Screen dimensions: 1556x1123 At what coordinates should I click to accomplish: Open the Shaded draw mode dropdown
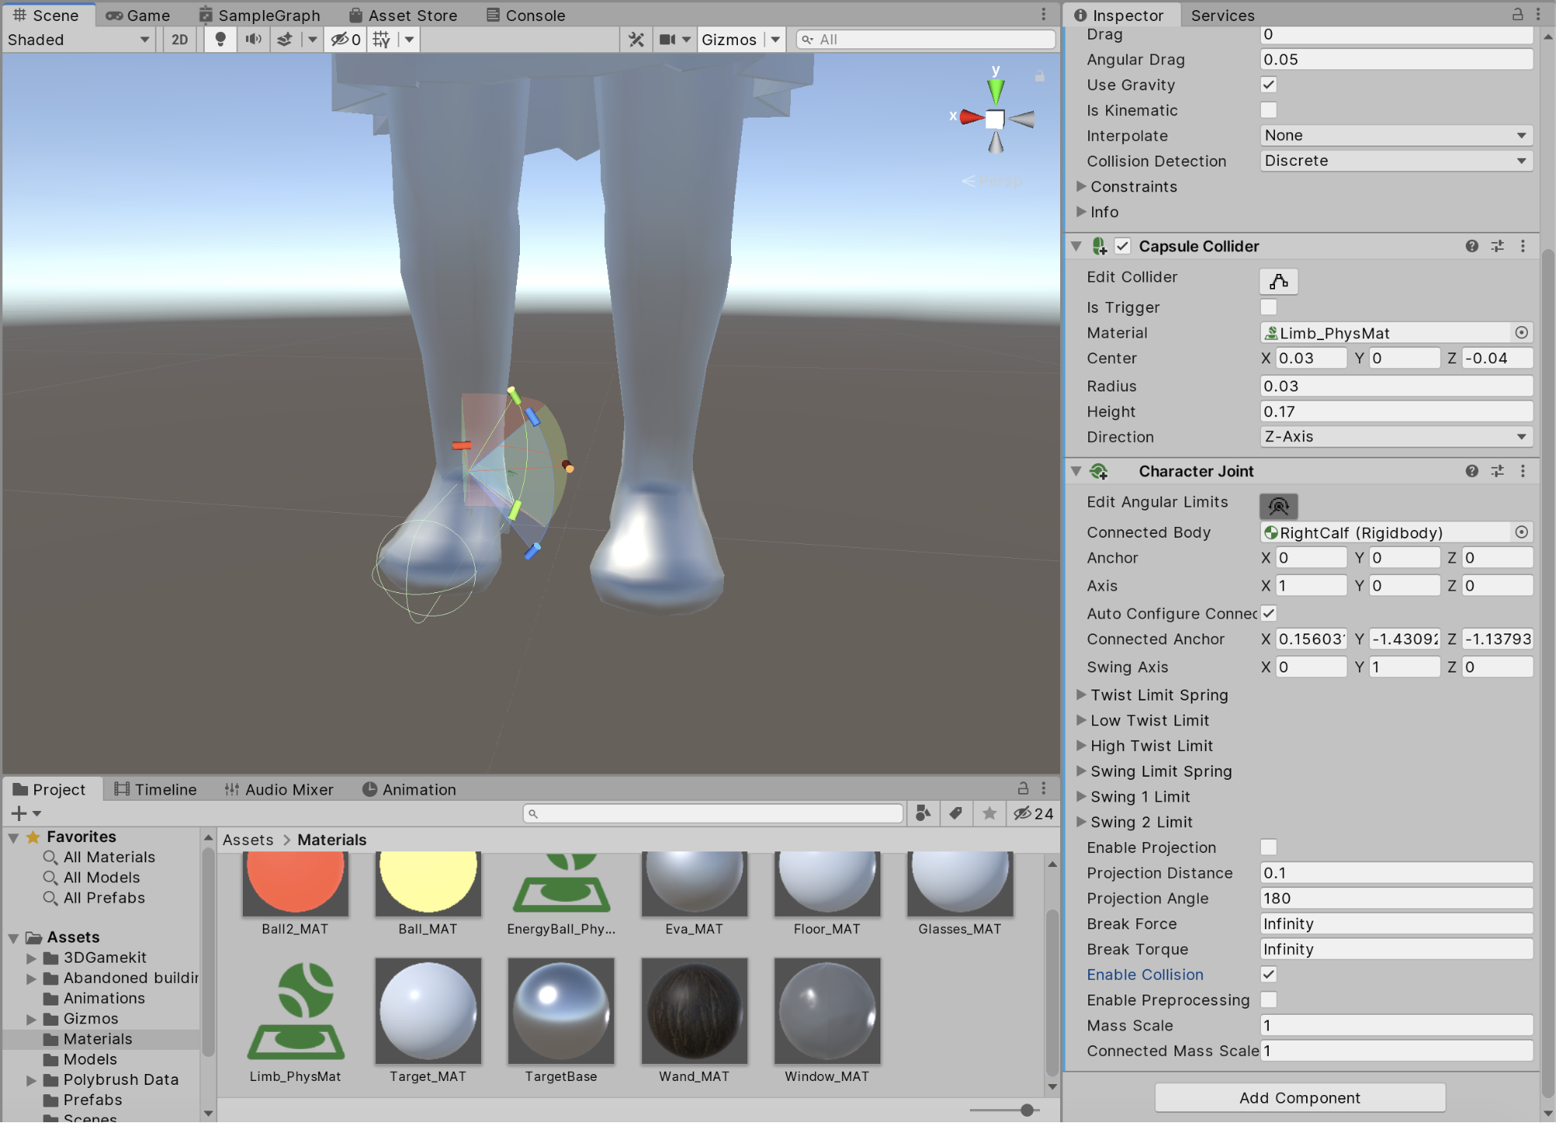click(78, 40)
